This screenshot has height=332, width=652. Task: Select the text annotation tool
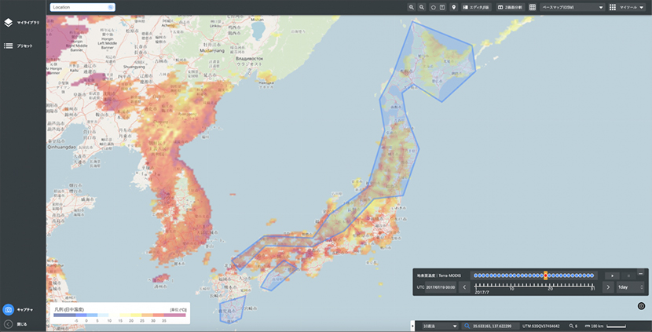pyautogui.click(x=442, y=7)
